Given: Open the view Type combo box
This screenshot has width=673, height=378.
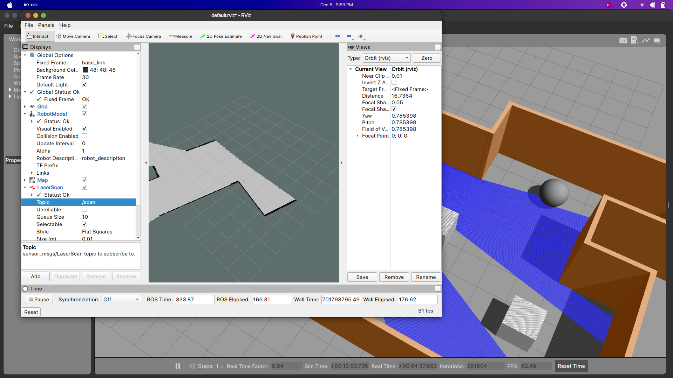Looking at the screenshot, I should click(x=386, y=58).
